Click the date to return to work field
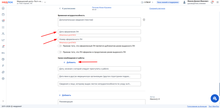This screenshot has width=220, height=108. (x=99, y=69)
